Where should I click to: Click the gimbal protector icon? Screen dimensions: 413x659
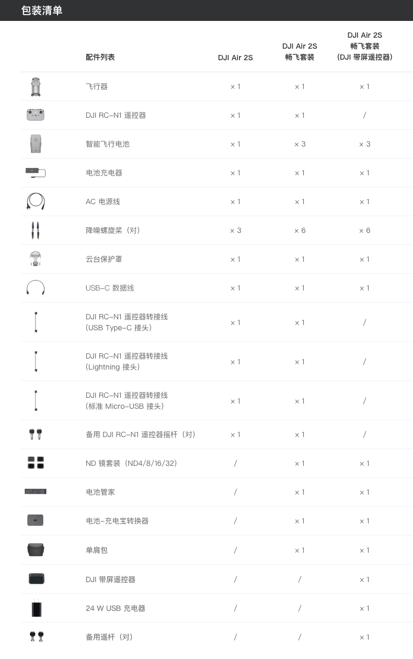click(36, 259)
